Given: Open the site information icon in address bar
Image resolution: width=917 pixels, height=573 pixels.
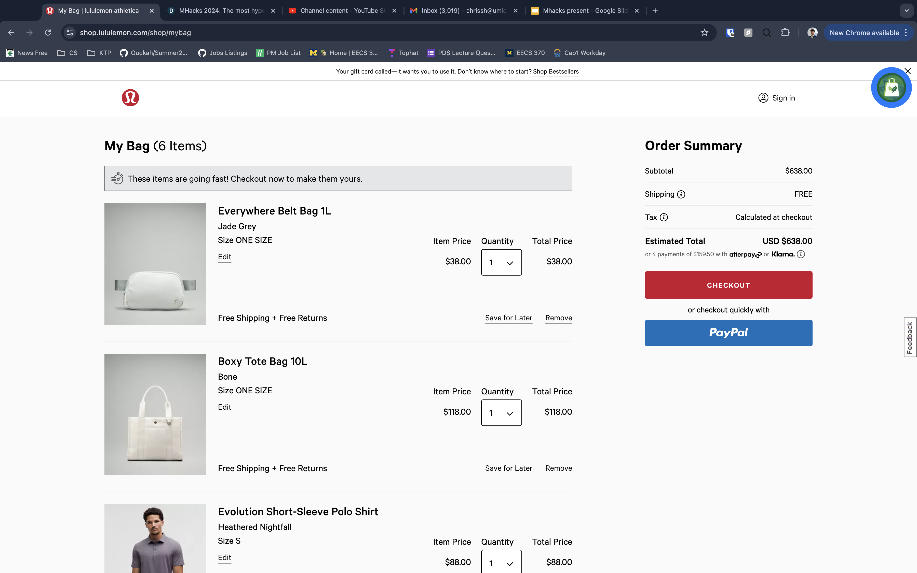Looking at the screenshot, I should [x=70, y=33].
